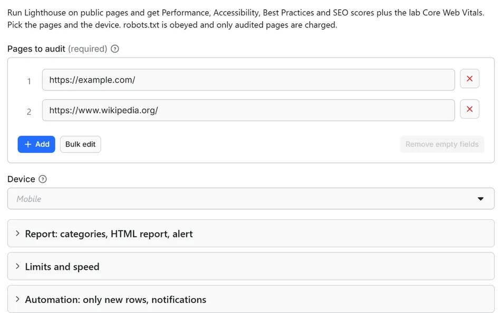Screen dimensions: 502x313
Task: Select the row number 1 label
Action: pyautogui.click(x=29, y=81)
